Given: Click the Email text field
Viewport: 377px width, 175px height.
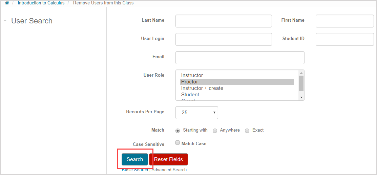Looking at the screenshot, I should [x=240, y=58].
